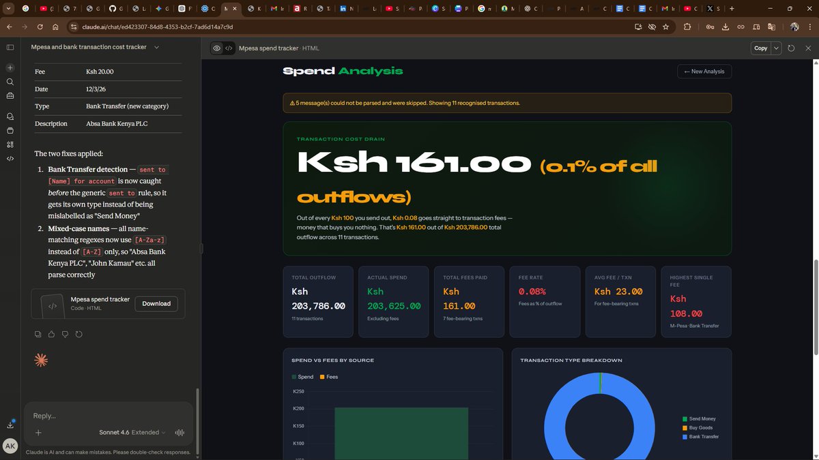Open the Chats bubble icon in sidebar
This screenshot has width=819, height=460.
[10, 117]
